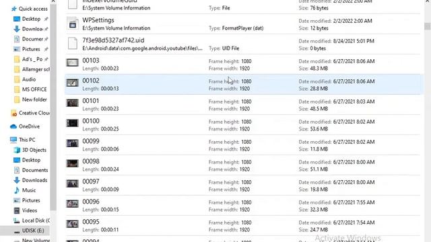Screen dimensions: 431x242
Task: Click length 00:00:06 of 00099
Action: [110, 149]
